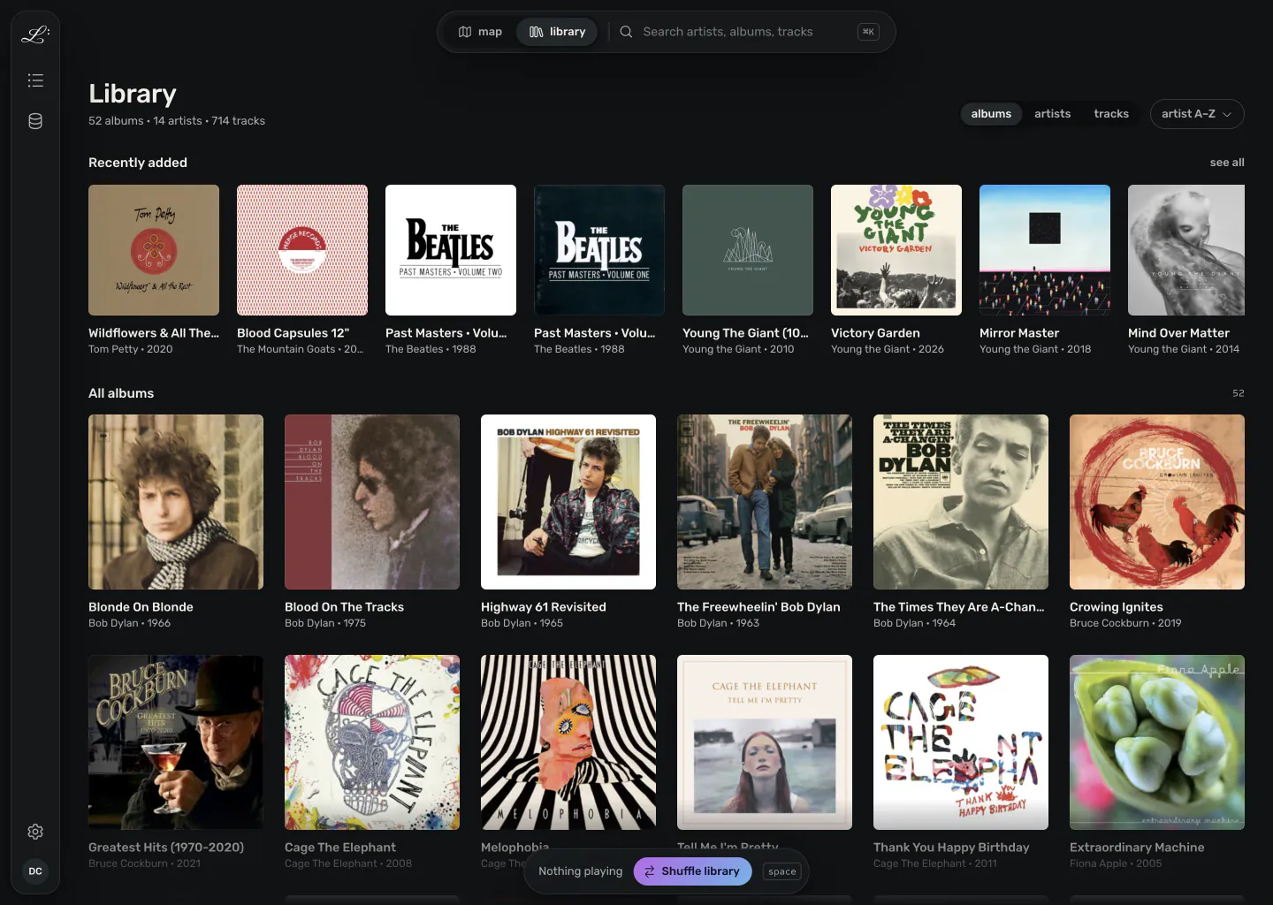Click see all for Recently added
Image resolution: width=1273 pixels, height=905 pixels.
tap(1227, 163)
